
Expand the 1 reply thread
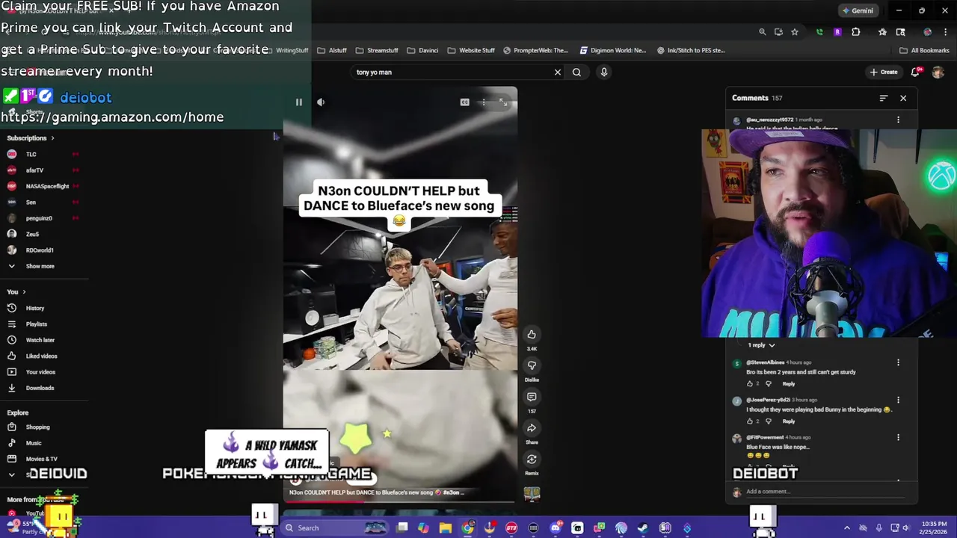coord(763,345)
